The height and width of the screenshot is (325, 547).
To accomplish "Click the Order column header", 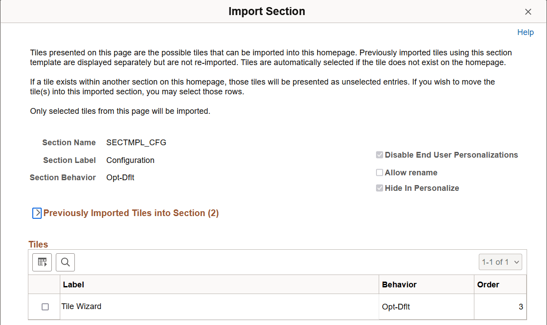I will coord(488,284).
